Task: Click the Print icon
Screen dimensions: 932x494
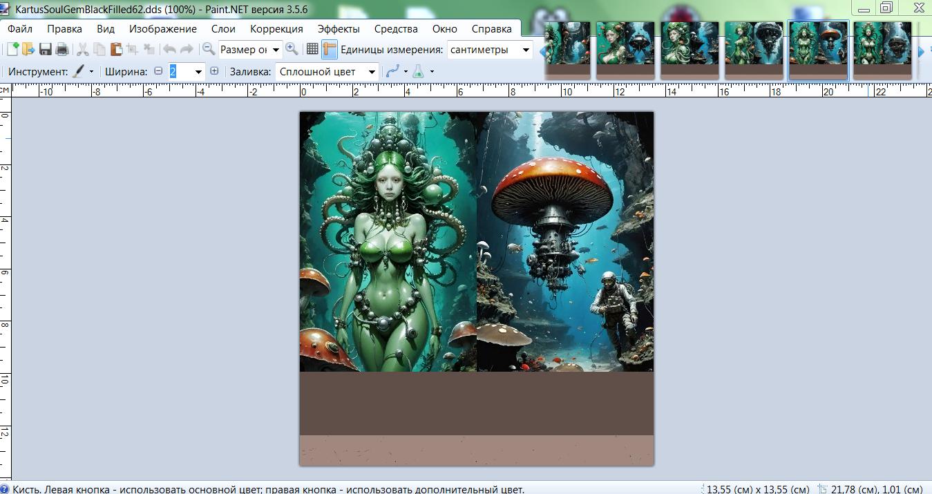Action: point(62,49)
